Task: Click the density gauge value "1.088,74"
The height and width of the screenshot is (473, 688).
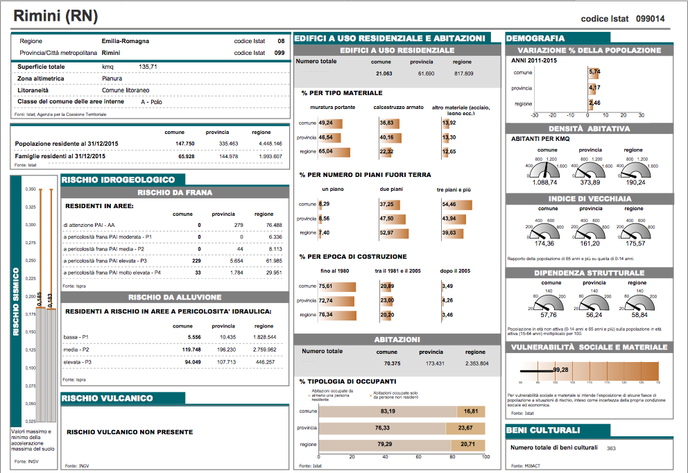Action: (x=544, y=182)
